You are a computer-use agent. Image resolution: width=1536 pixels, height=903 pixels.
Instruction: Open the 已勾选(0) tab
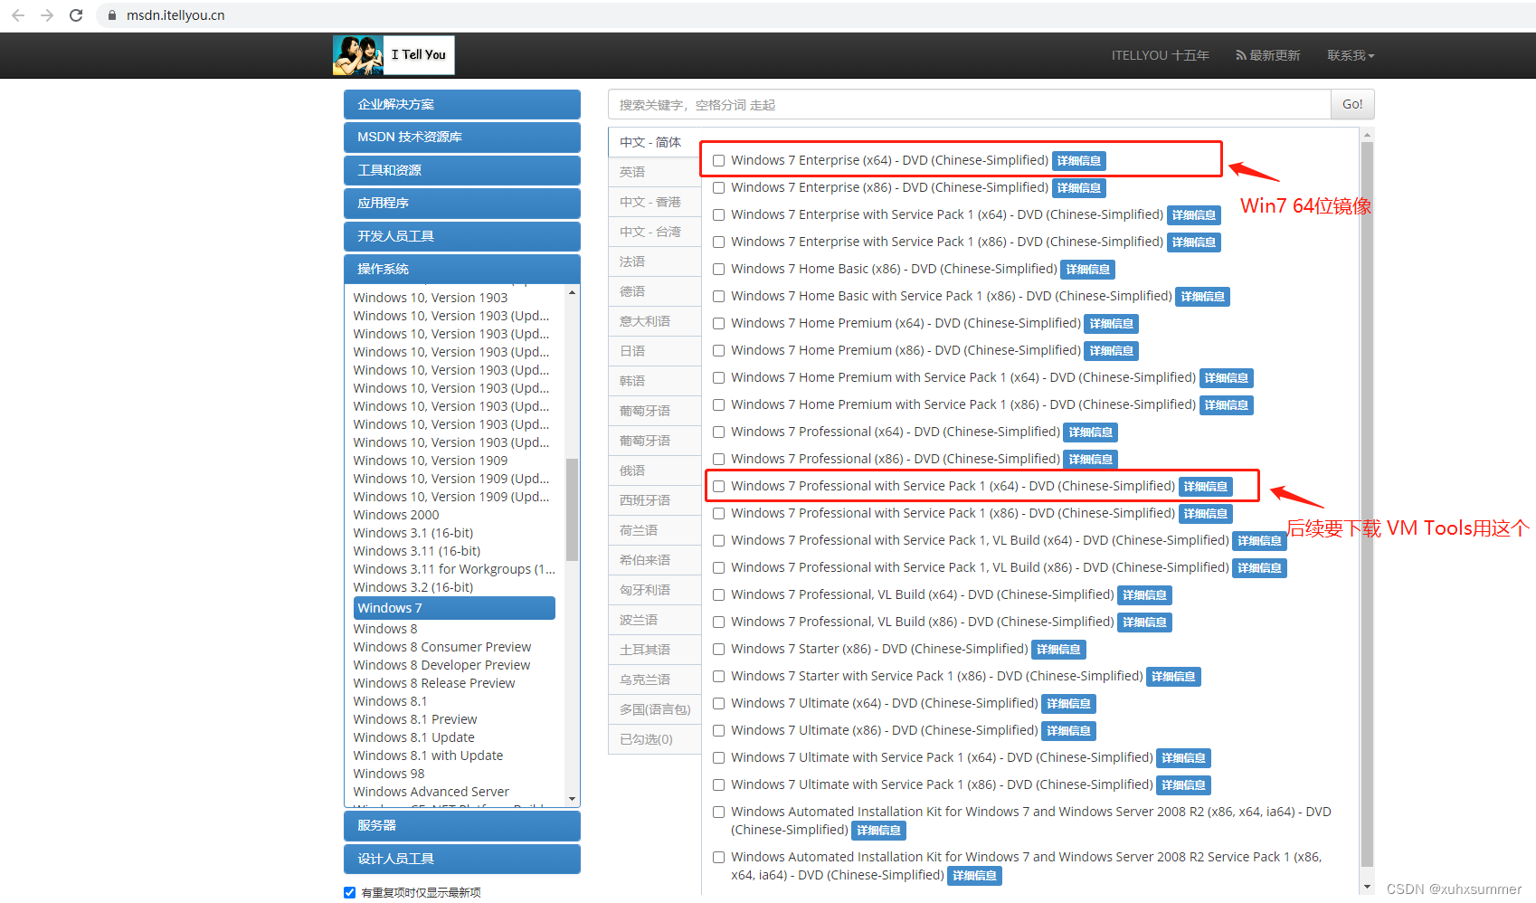[x=654, y=739]
